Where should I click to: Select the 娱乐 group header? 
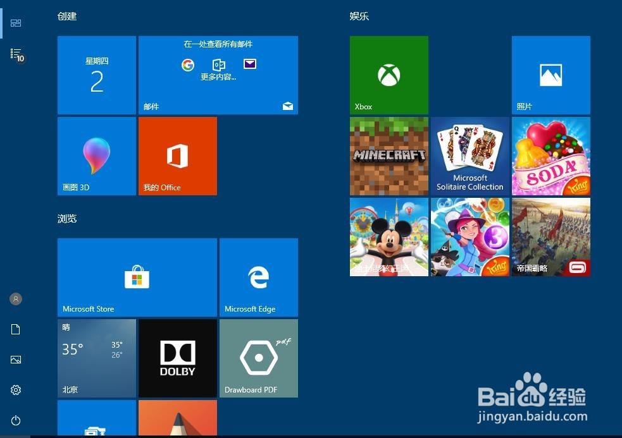(359, 16)
